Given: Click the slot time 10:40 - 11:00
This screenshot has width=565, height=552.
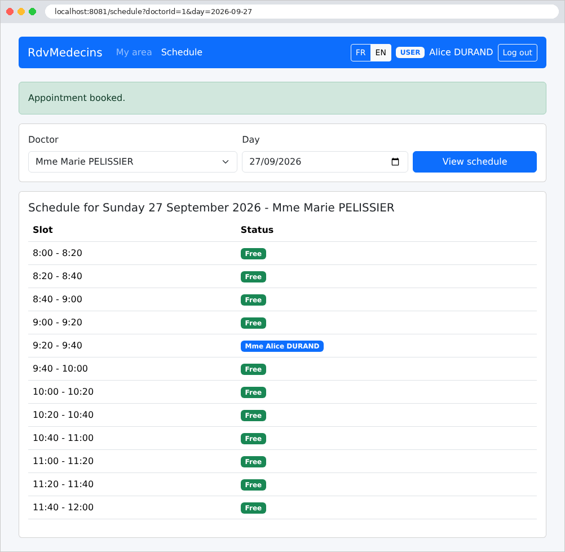Looking at the screenshot, I should click(63, 438).
